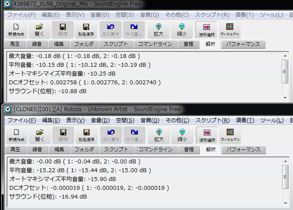Open 表示(V) menu in XLR8 window

point(75,15)
